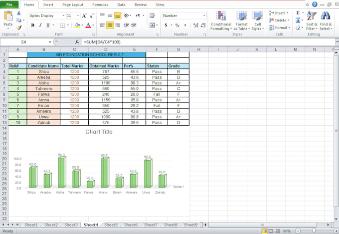Apply the Borders icon
This screenshot has width=339, height=234.
(62, 25)
